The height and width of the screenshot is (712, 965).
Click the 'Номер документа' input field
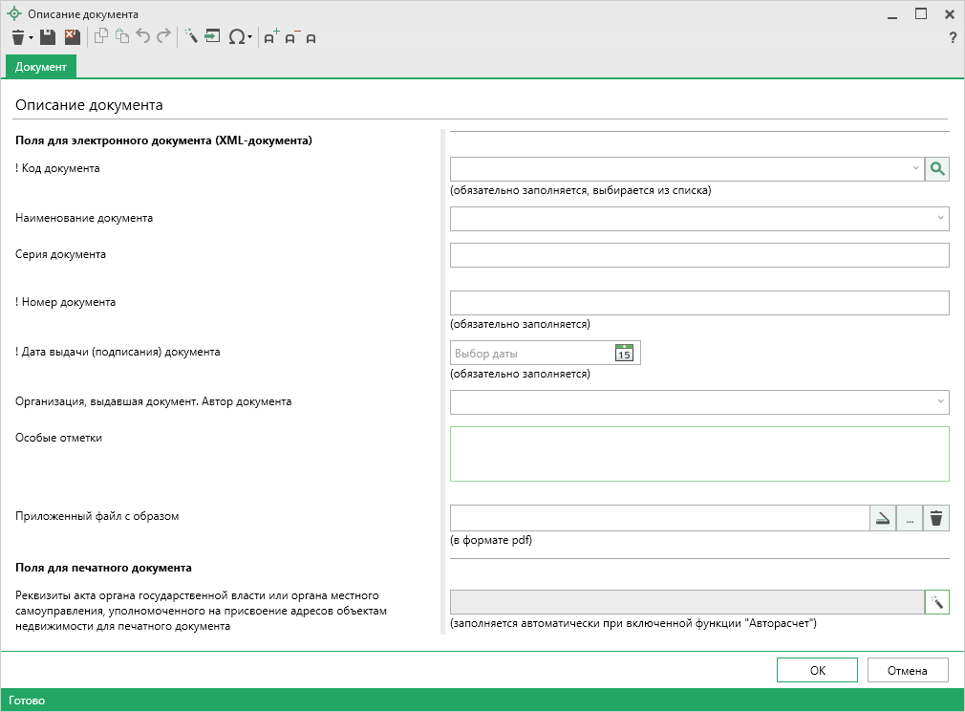click(698, 303)
